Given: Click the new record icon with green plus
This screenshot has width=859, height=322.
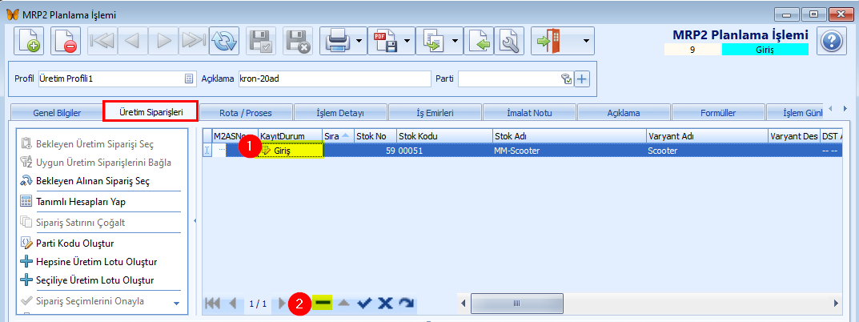Looking at the screenshot, I should tap(29, 41).
